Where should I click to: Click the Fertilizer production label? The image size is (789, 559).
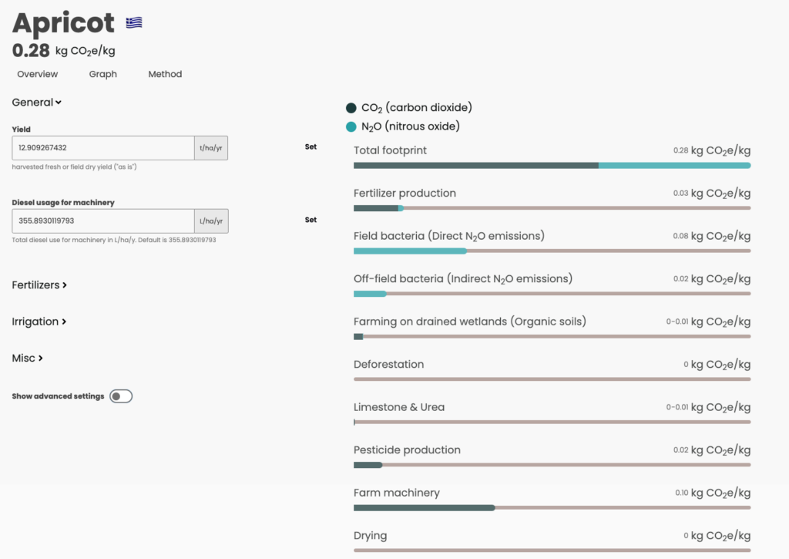pos(405,194)
